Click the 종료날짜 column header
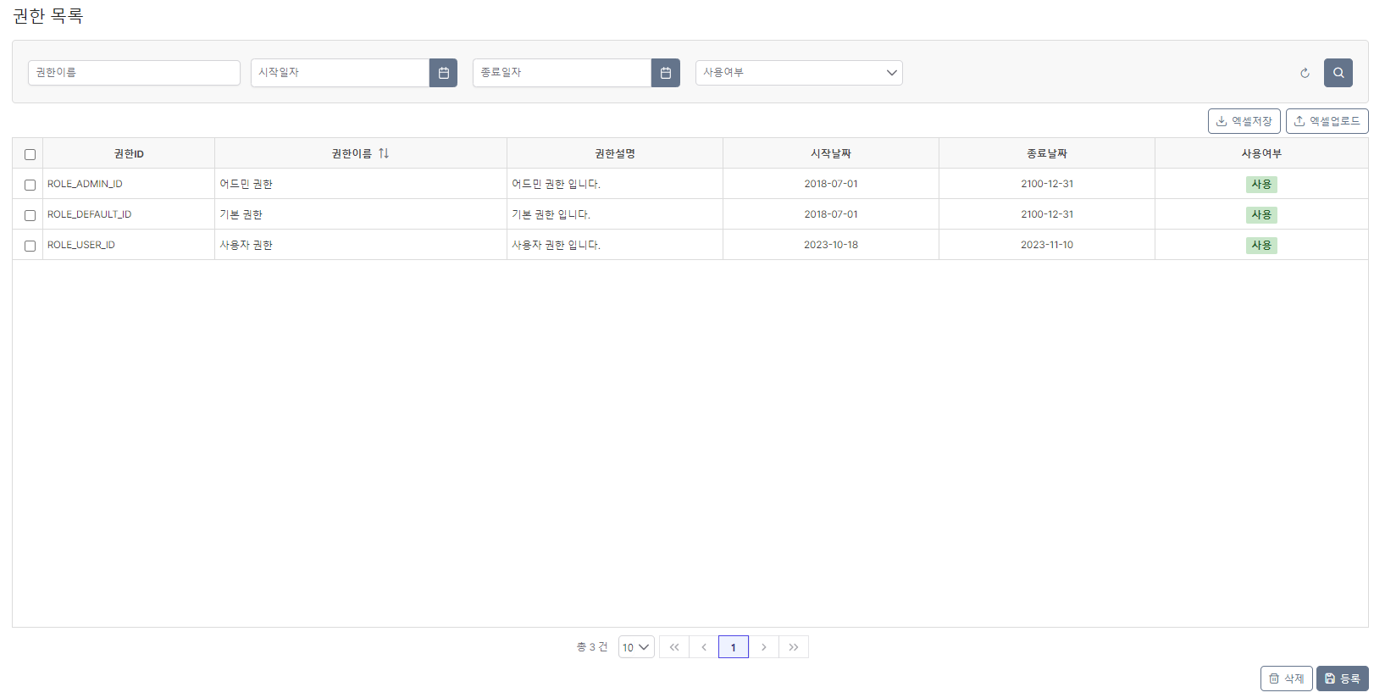Screen dimensions: 1374x698 pyautogui.click(x=1047, y=153)
